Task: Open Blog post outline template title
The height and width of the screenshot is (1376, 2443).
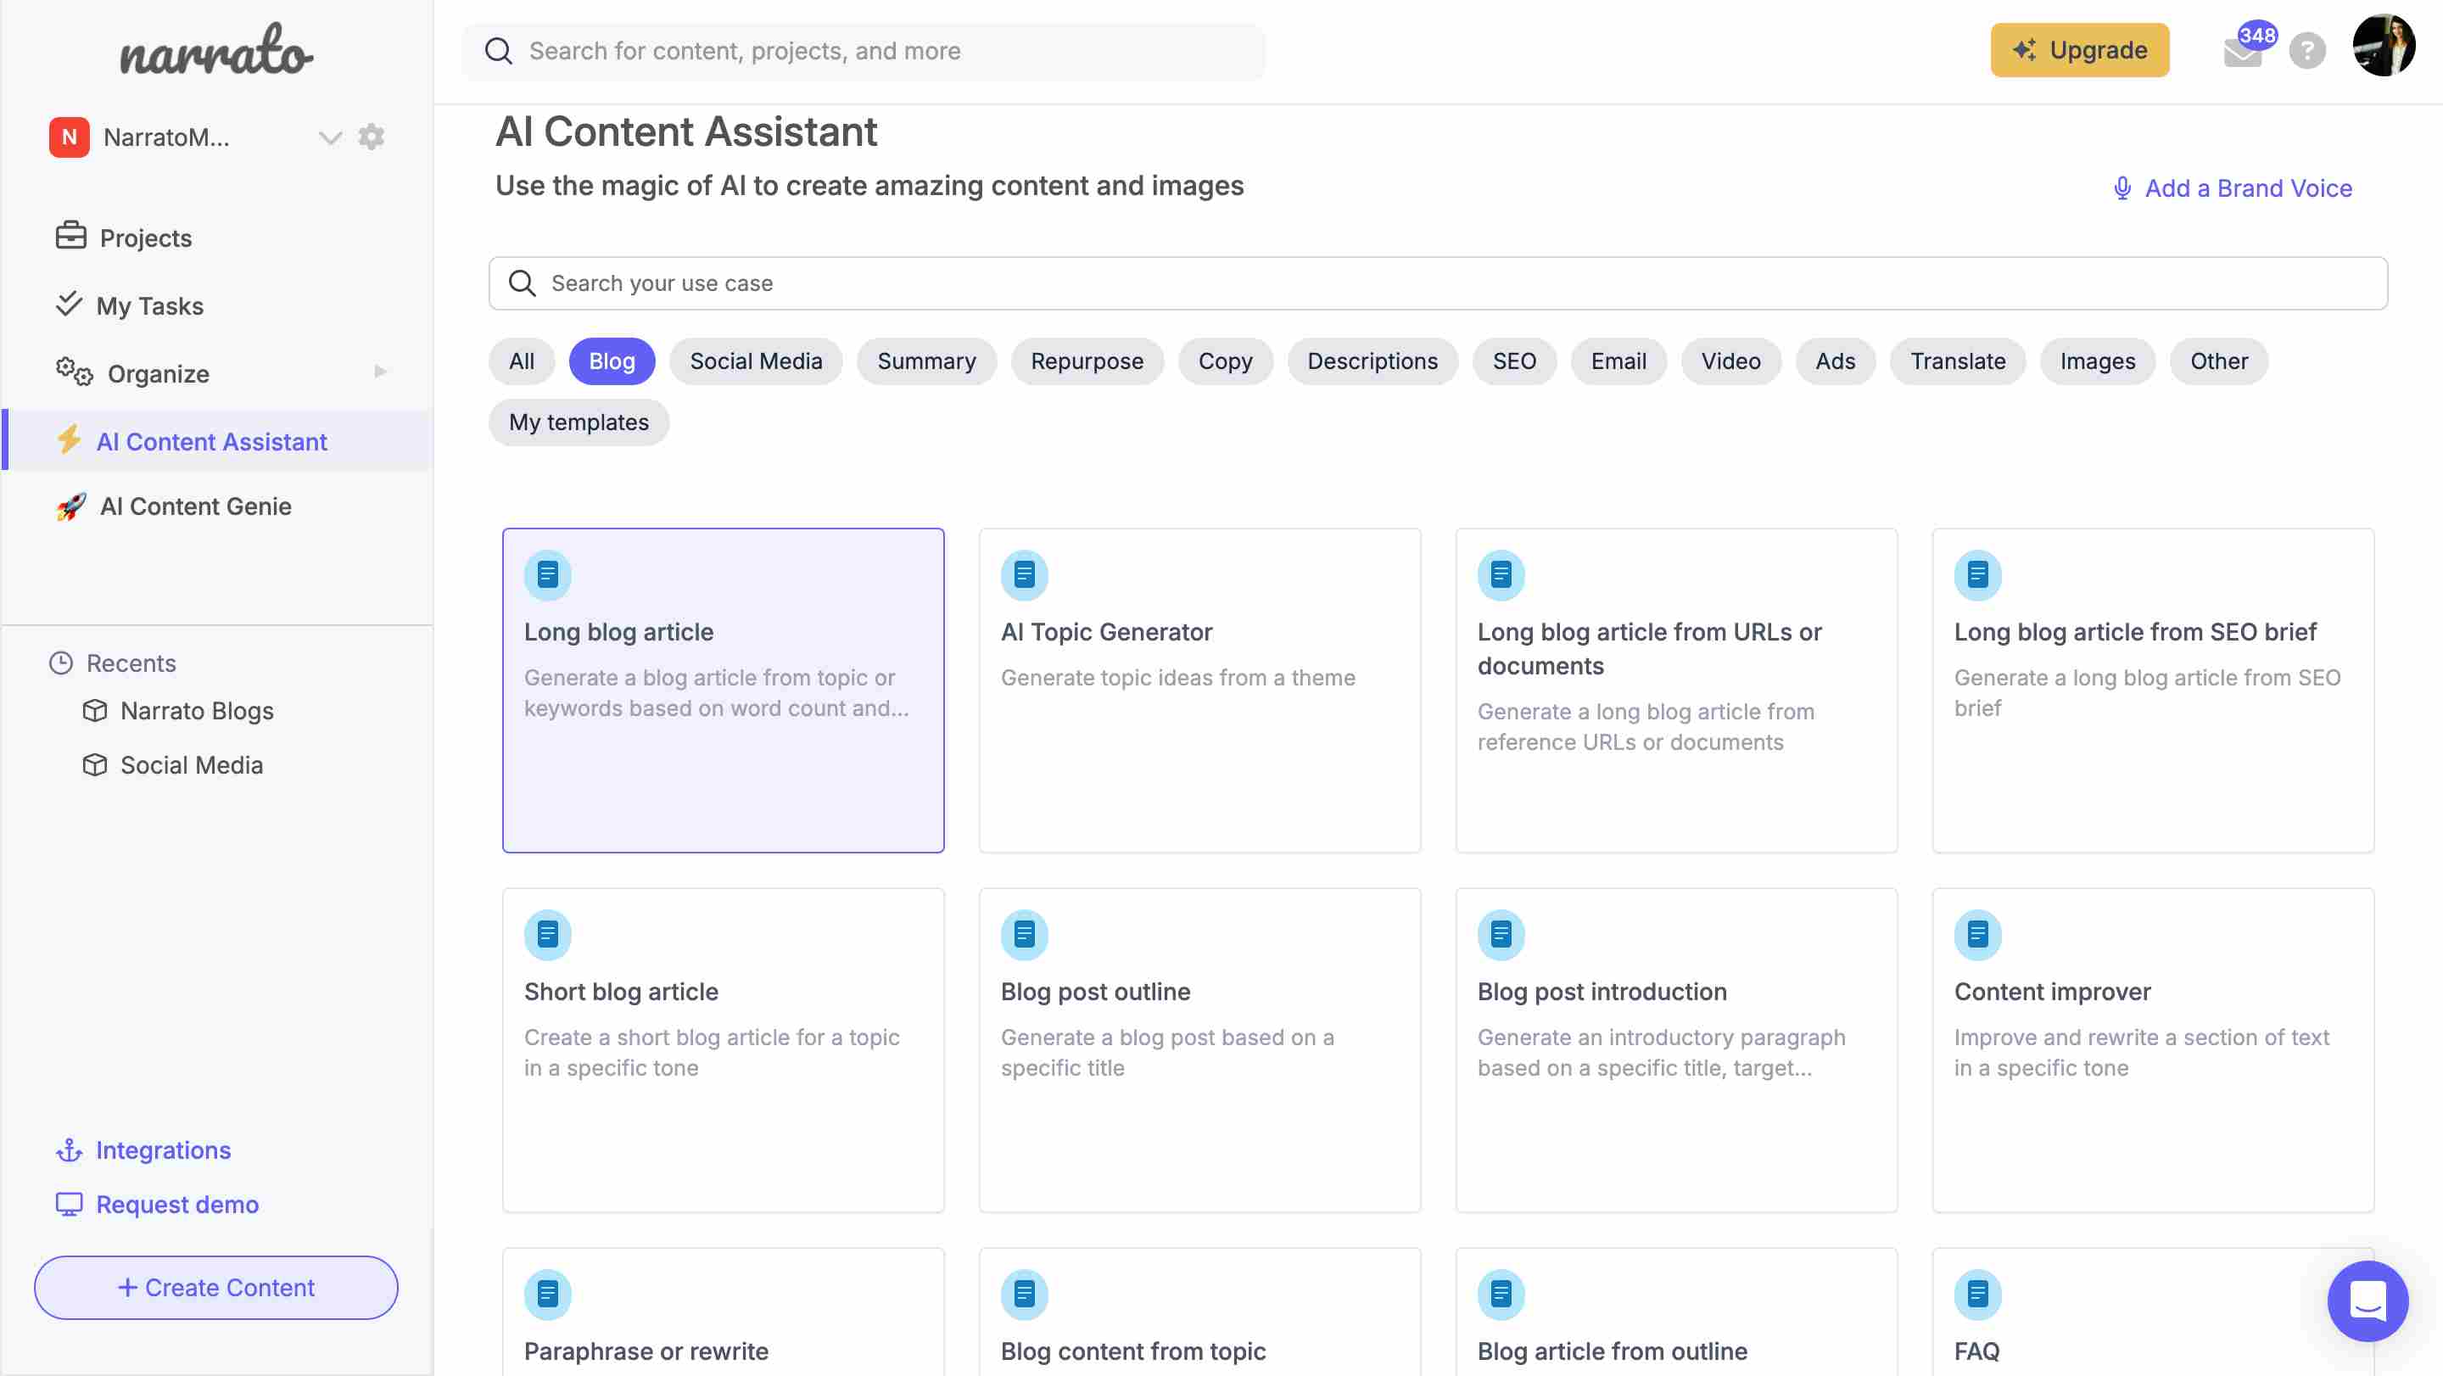Action: coord(1095,992)
